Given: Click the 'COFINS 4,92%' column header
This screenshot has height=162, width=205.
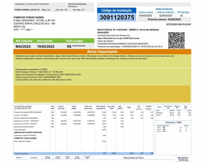Looking at the screenshot, I should pyautogui.click(x=149, y=108).
